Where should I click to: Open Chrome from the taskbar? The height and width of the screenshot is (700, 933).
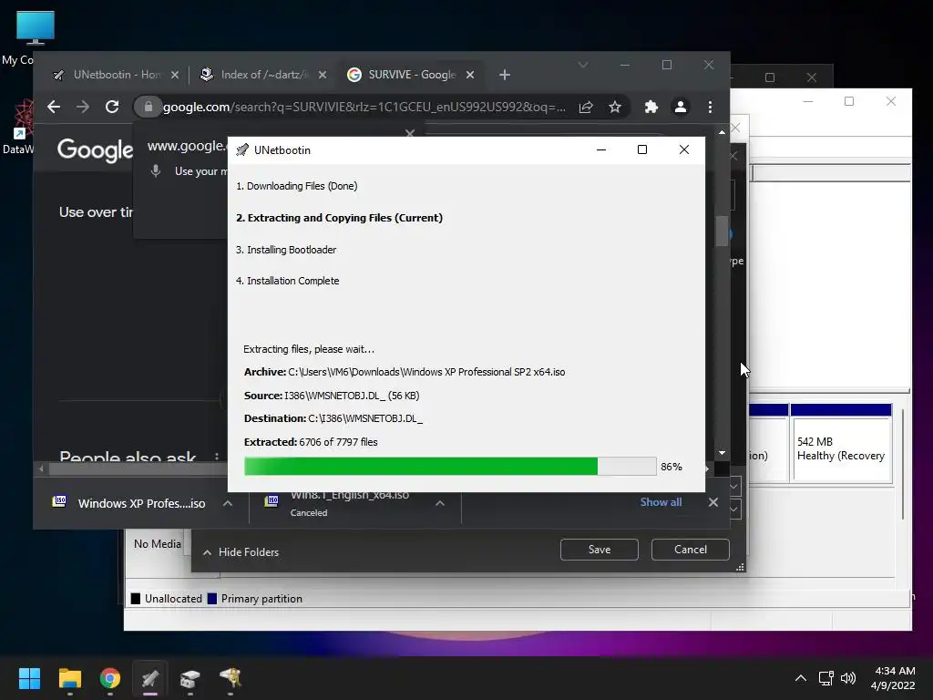[110, 678]
